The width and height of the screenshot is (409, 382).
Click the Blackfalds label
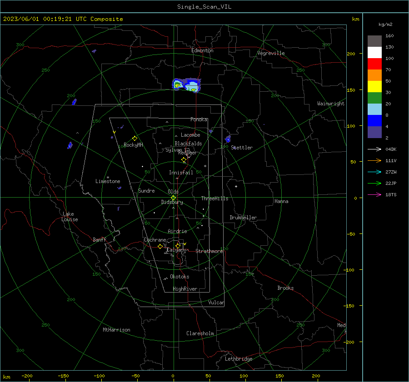(x=188, y=144)
